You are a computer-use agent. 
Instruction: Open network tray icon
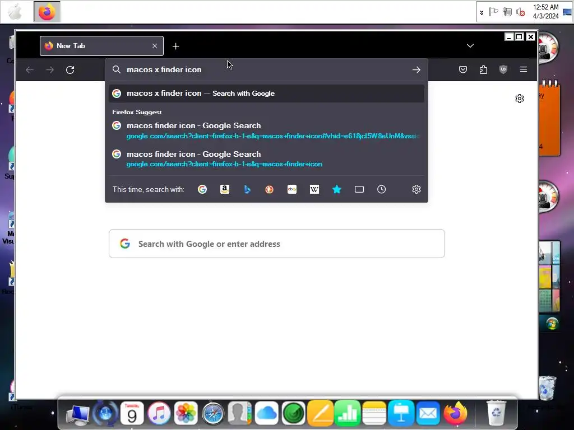point(507,12)
